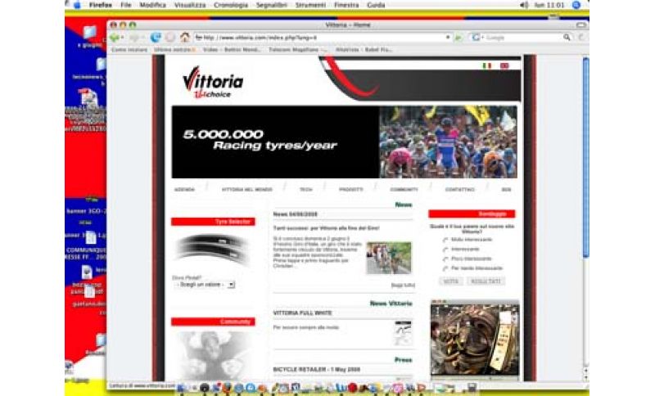Image resolution: width=655 pixels, height=396 pixels.
Task: Open the Apple menu icon
Action: (77, 5)
